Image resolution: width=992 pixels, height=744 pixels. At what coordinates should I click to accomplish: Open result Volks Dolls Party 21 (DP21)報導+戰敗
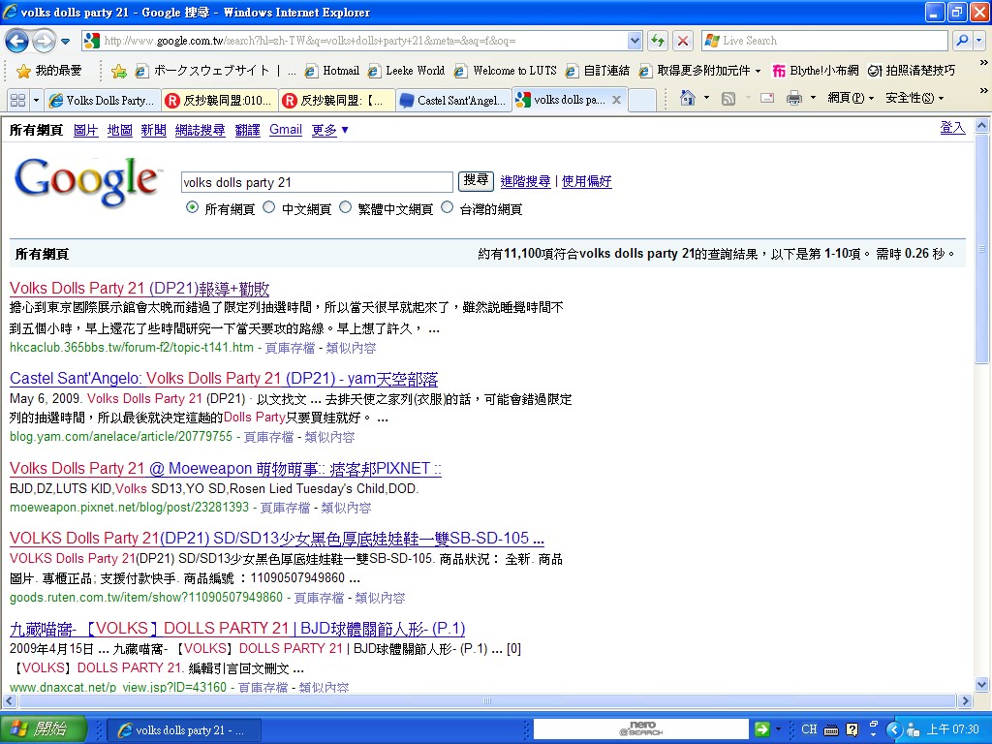139,289
